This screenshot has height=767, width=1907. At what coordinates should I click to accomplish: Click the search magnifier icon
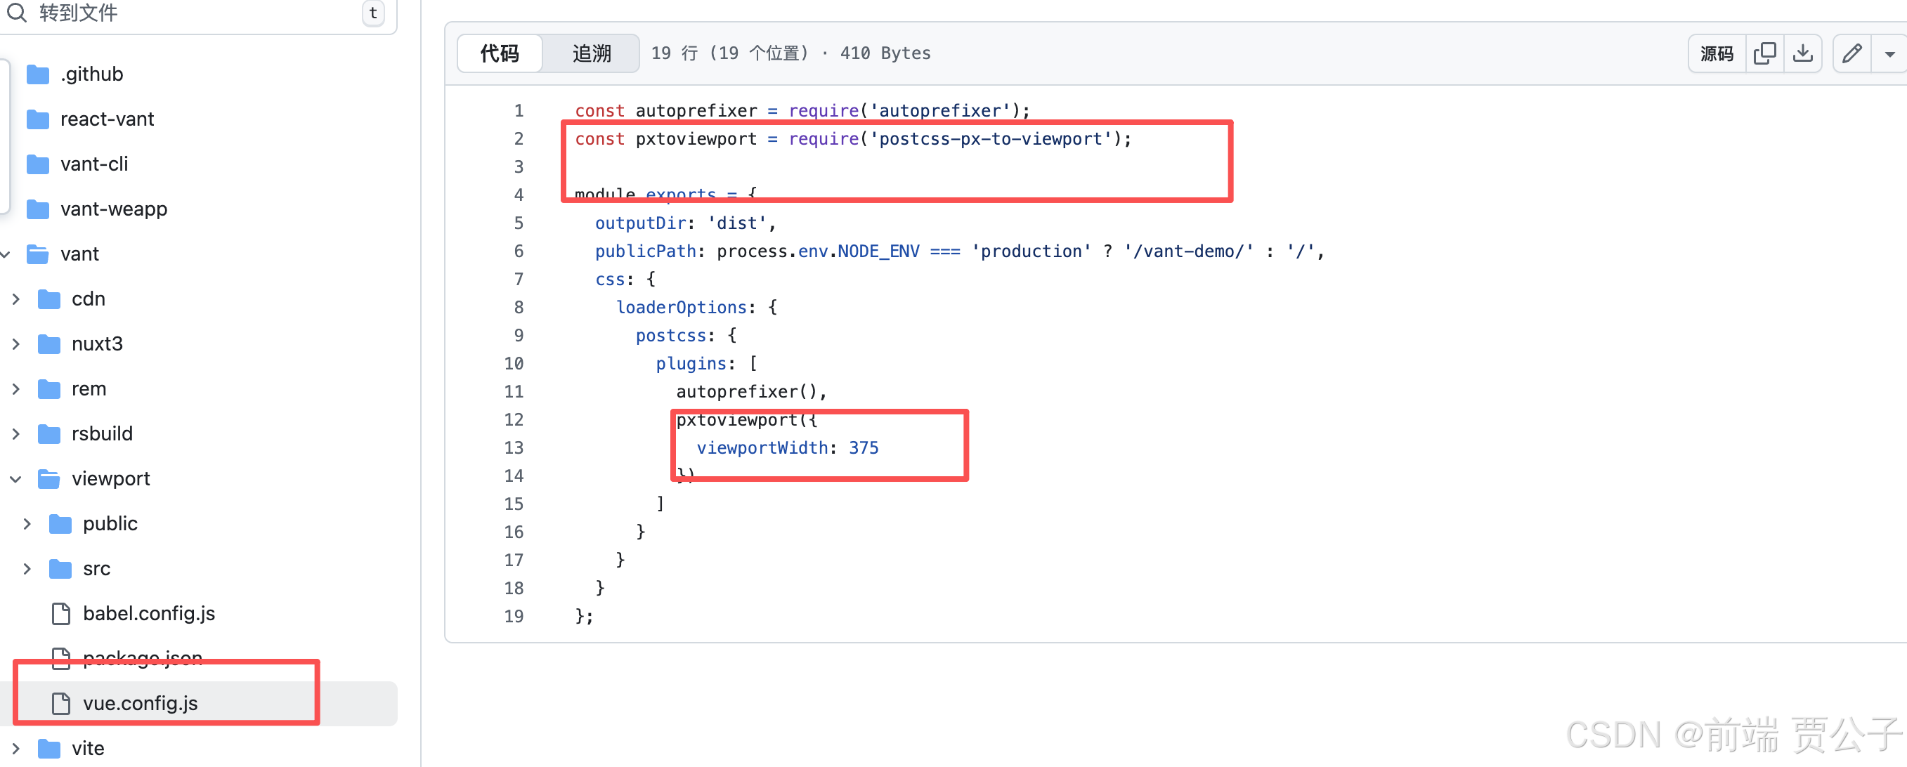coord(16,12)
